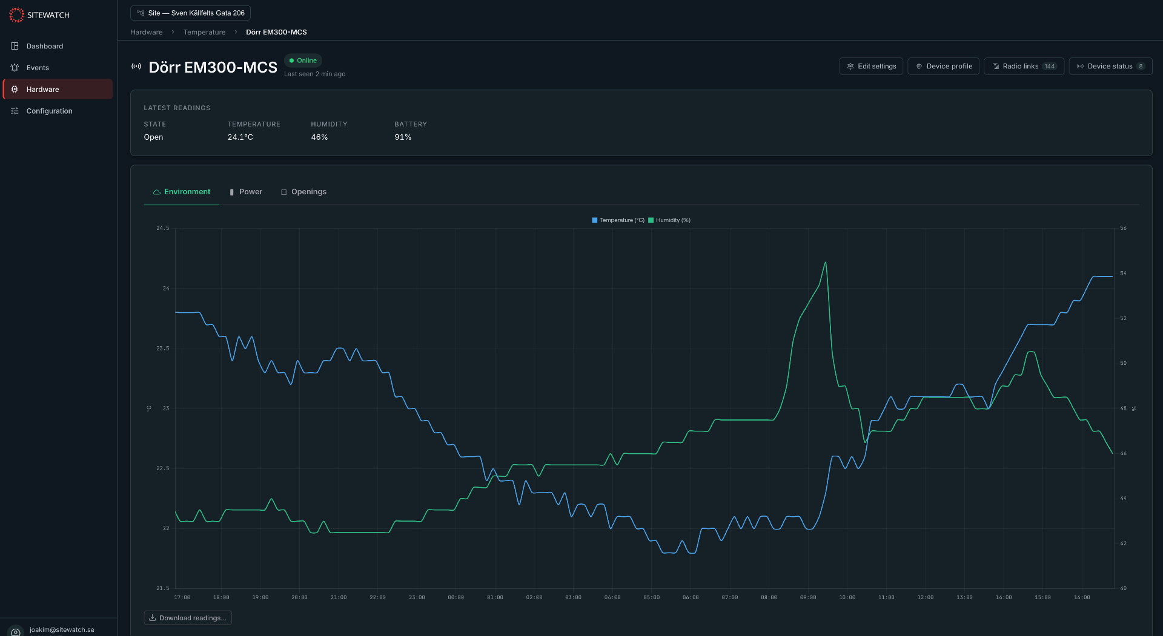Toggle Temperature (°C) series in legend
Image resolution: width=1163 pixels, height=636 pixels.
(618, 220)
